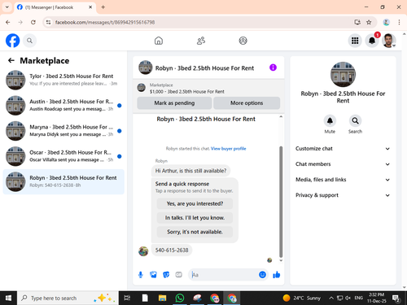Open the tab search dropdown arrow
This screenshot has width=407, height=305.
coord(7,7)
